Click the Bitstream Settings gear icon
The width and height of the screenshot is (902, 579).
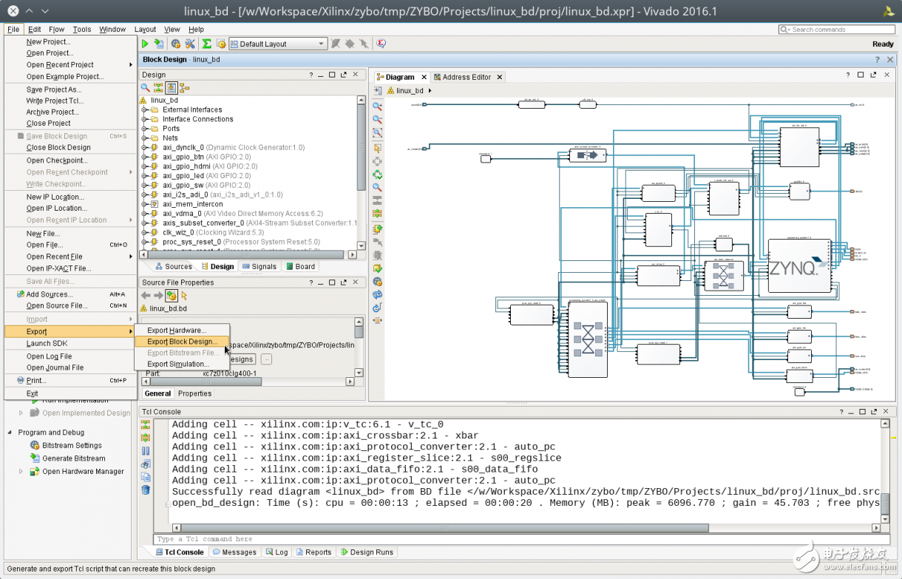click(35, 445)
